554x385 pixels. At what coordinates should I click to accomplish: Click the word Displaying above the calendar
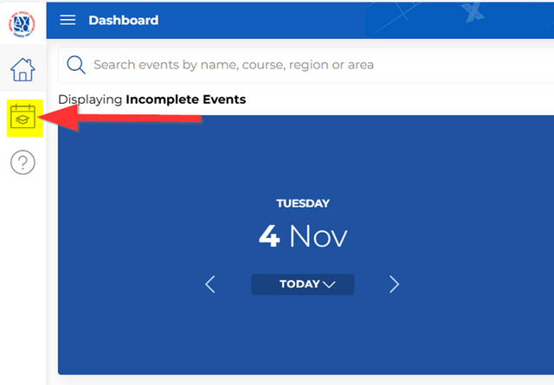(x=90, y=99)
